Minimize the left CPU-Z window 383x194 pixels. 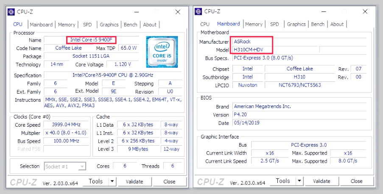(x=136, y=12)
